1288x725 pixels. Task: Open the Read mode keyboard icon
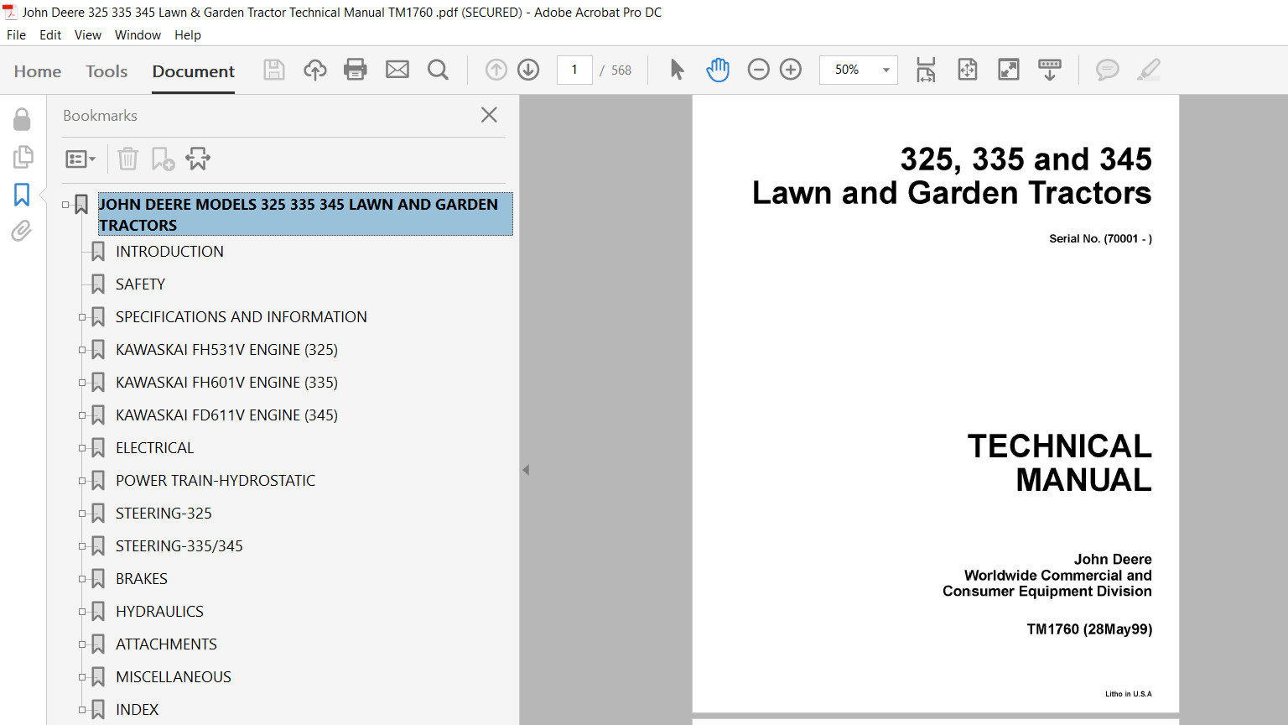click(x=1050, y=70)
